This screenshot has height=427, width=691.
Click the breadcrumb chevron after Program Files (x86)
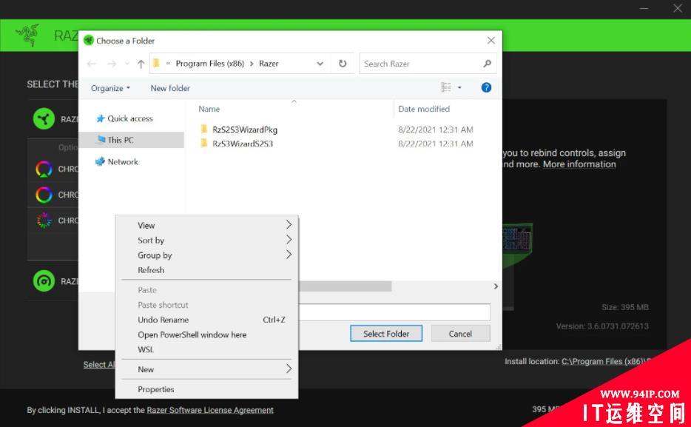pyautogui.click(x=252, y=64)
